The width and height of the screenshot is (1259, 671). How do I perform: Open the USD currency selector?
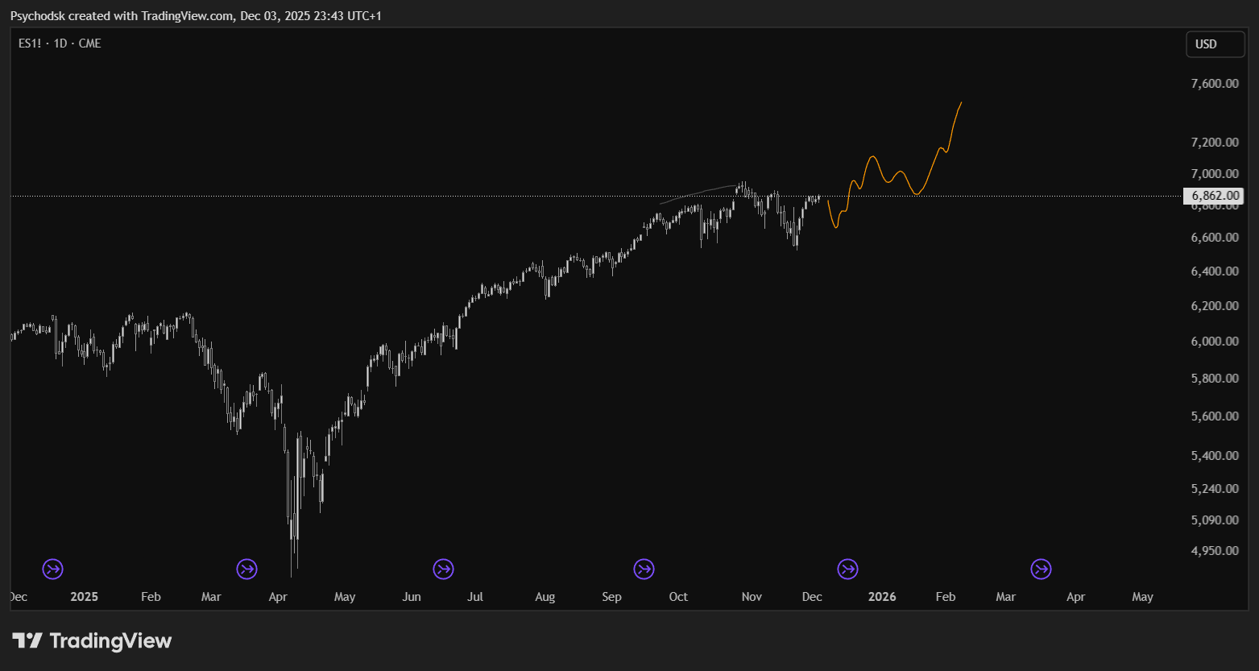pyautogui.click(x=1215, y=44)
